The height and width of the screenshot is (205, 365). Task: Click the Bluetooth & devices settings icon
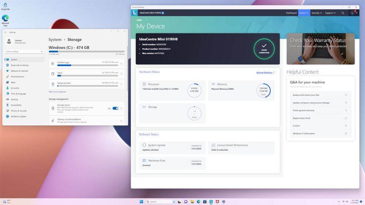[7, 65]
